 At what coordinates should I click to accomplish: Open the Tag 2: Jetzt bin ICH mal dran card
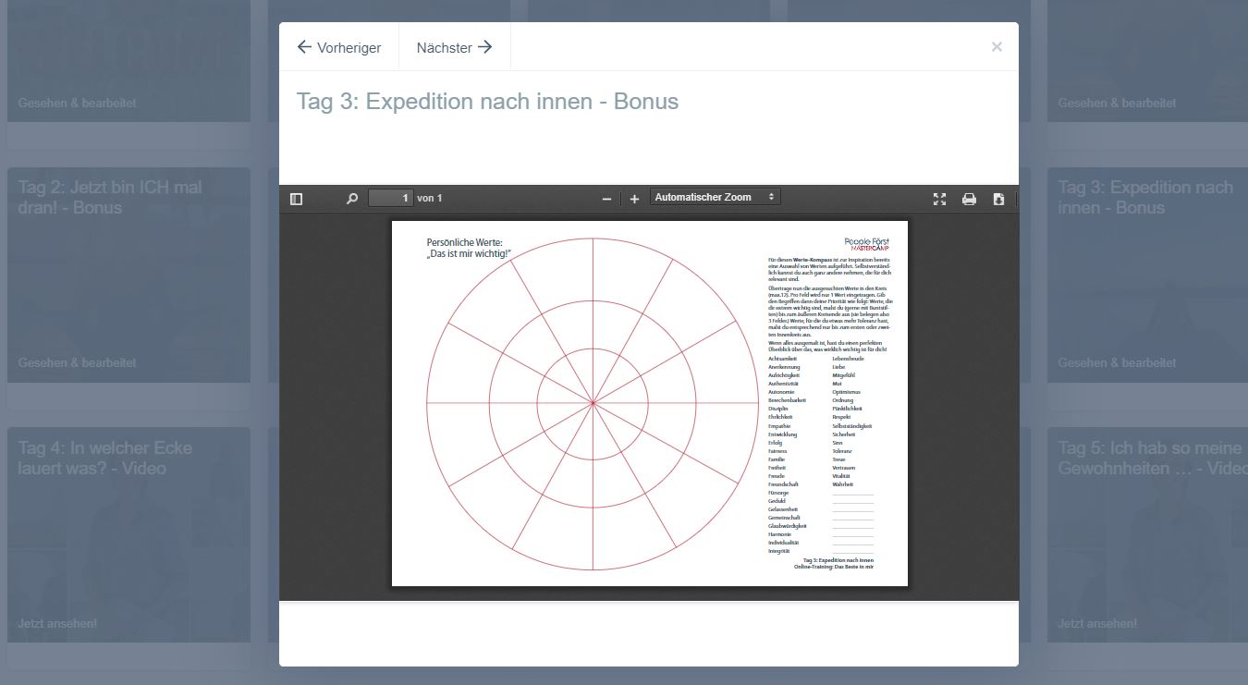pos(128,277)
